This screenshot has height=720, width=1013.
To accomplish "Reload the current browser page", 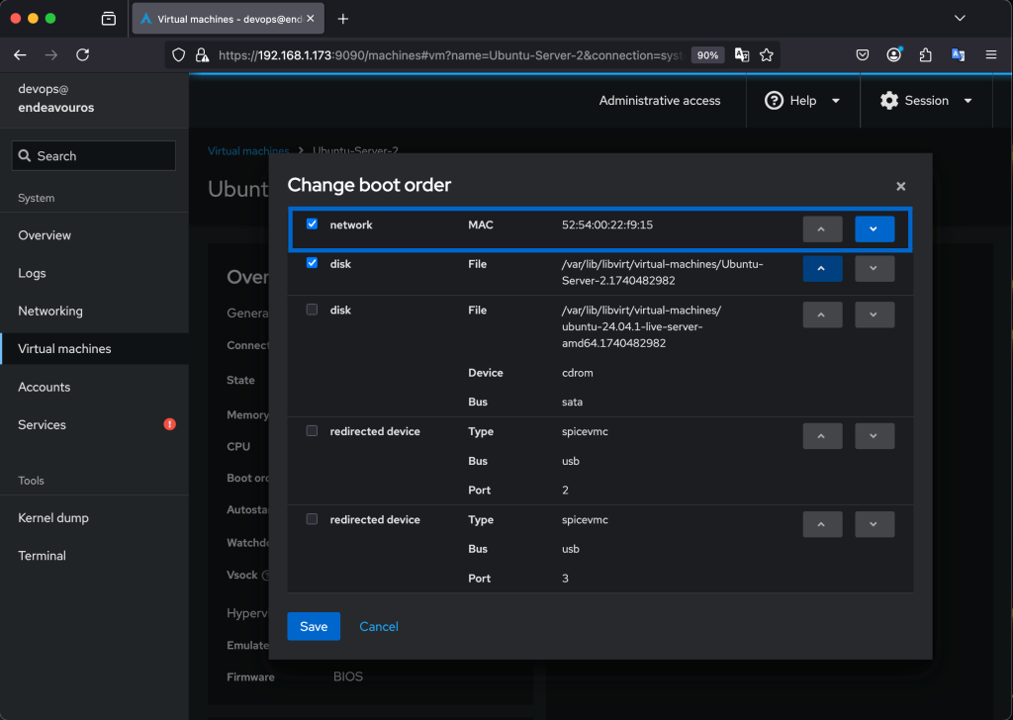I will point(83,55).
